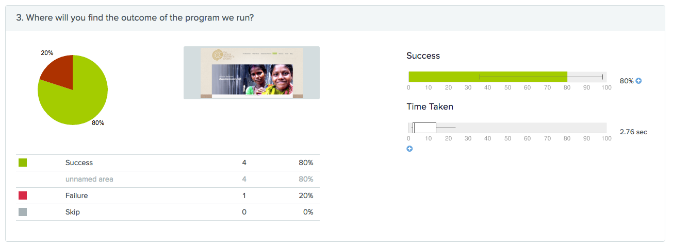Select the unnamed area row

click(x=89, y=179)
